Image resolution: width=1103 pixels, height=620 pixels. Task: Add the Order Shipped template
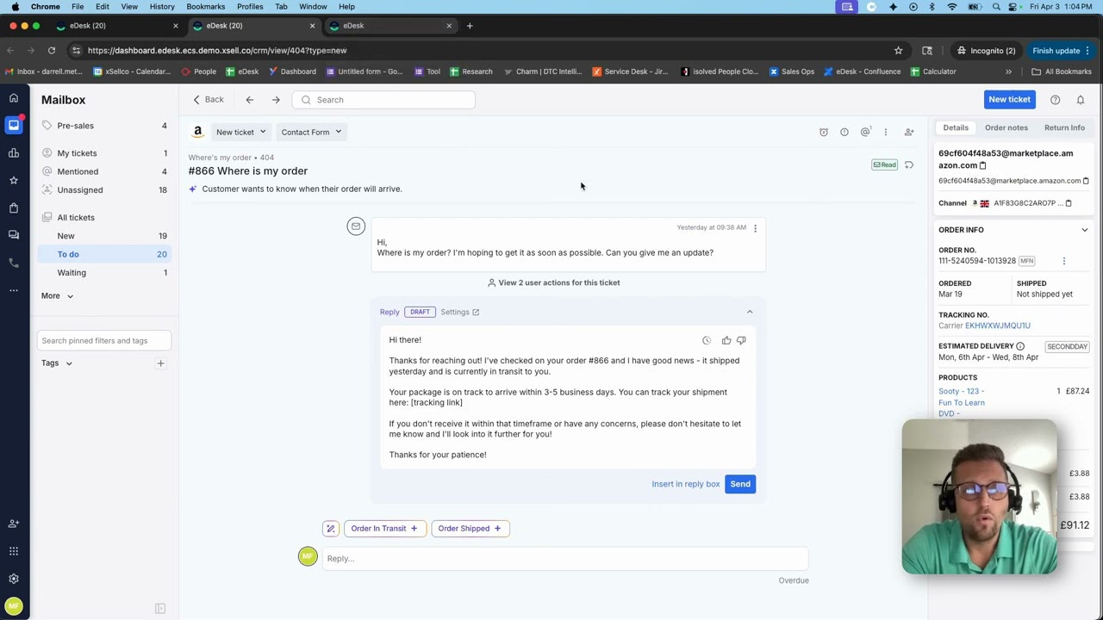(470, 529)
